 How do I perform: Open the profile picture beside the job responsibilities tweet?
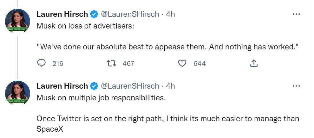click(17, 93)
